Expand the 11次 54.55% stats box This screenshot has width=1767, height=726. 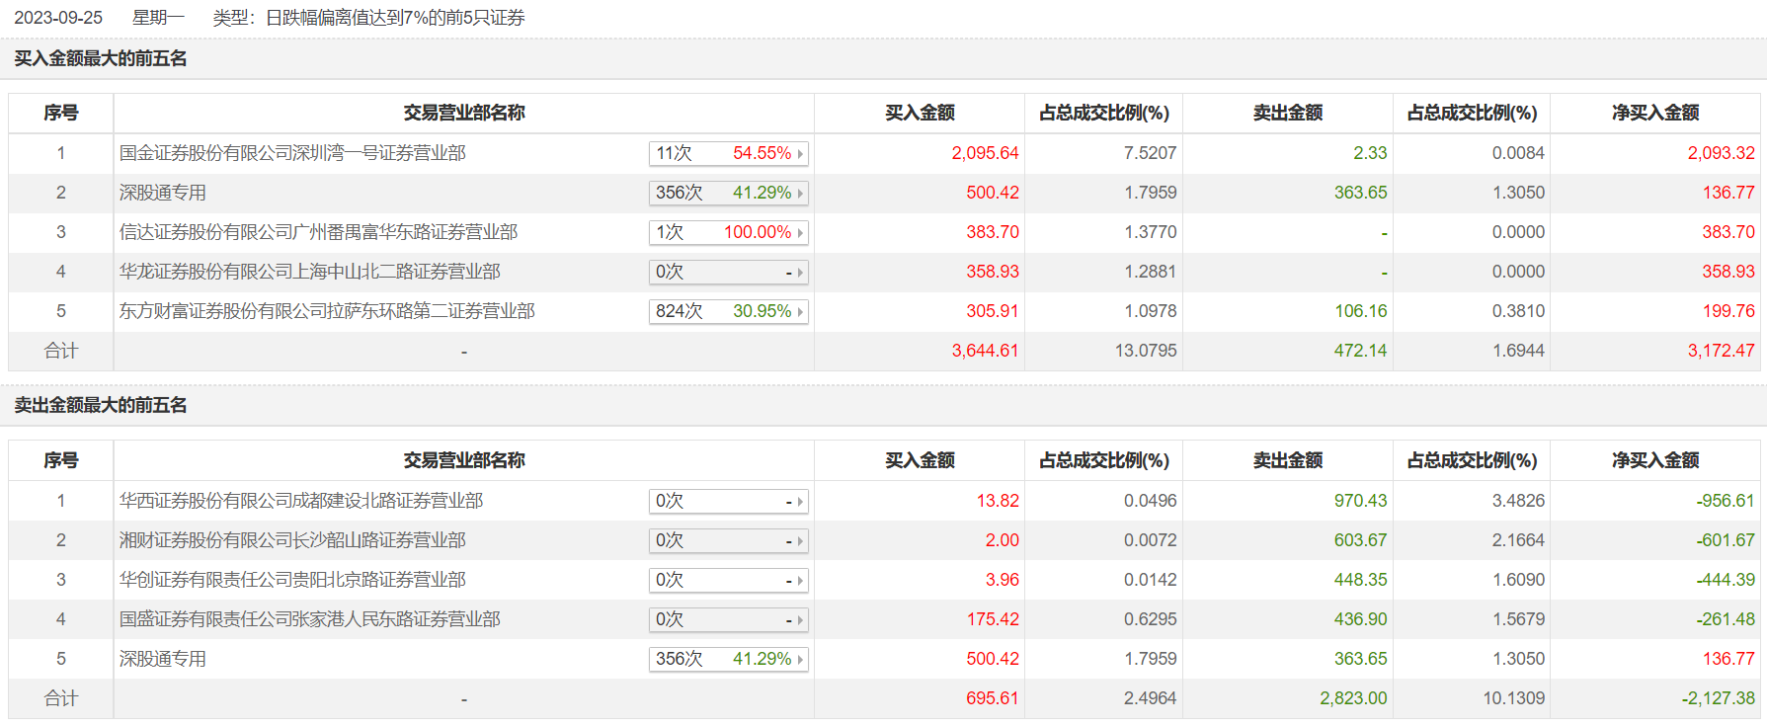tap(727, 153)
